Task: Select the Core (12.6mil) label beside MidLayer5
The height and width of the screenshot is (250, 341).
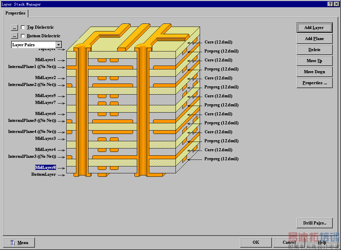Action: coord(218,96)
